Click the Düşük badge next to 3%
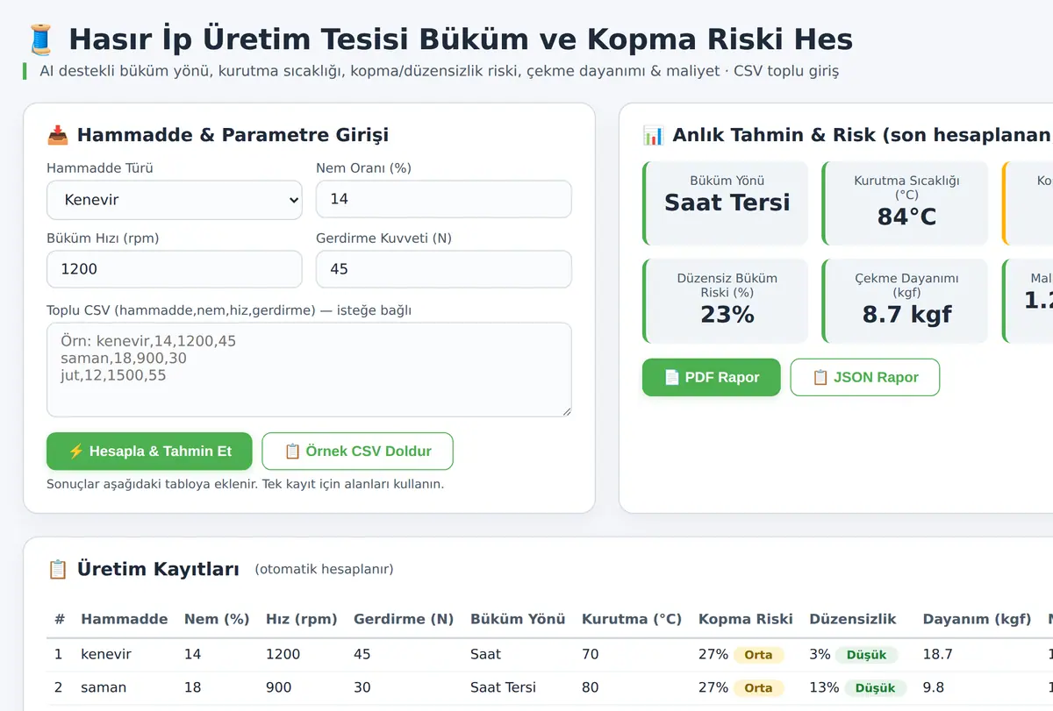The width and height of the screenshot is (1053, 711). 866,655
